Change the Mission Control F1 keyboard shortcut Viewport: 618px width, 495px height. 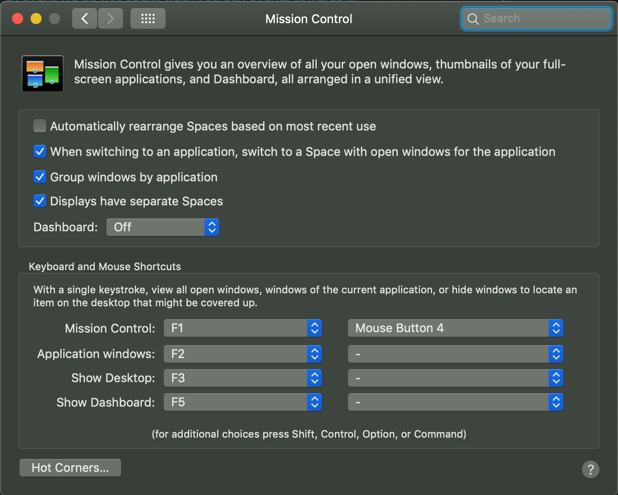pos(243,328)
